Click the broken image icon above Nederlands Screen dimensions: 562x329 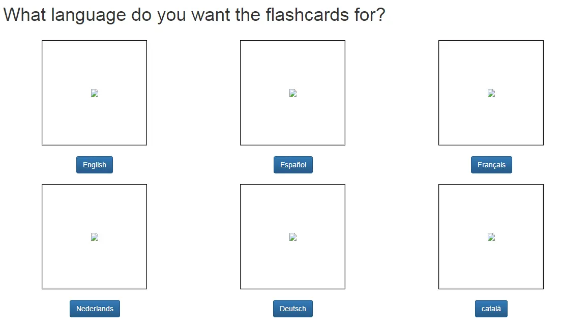pyautogui.click(x=95, y=237)
